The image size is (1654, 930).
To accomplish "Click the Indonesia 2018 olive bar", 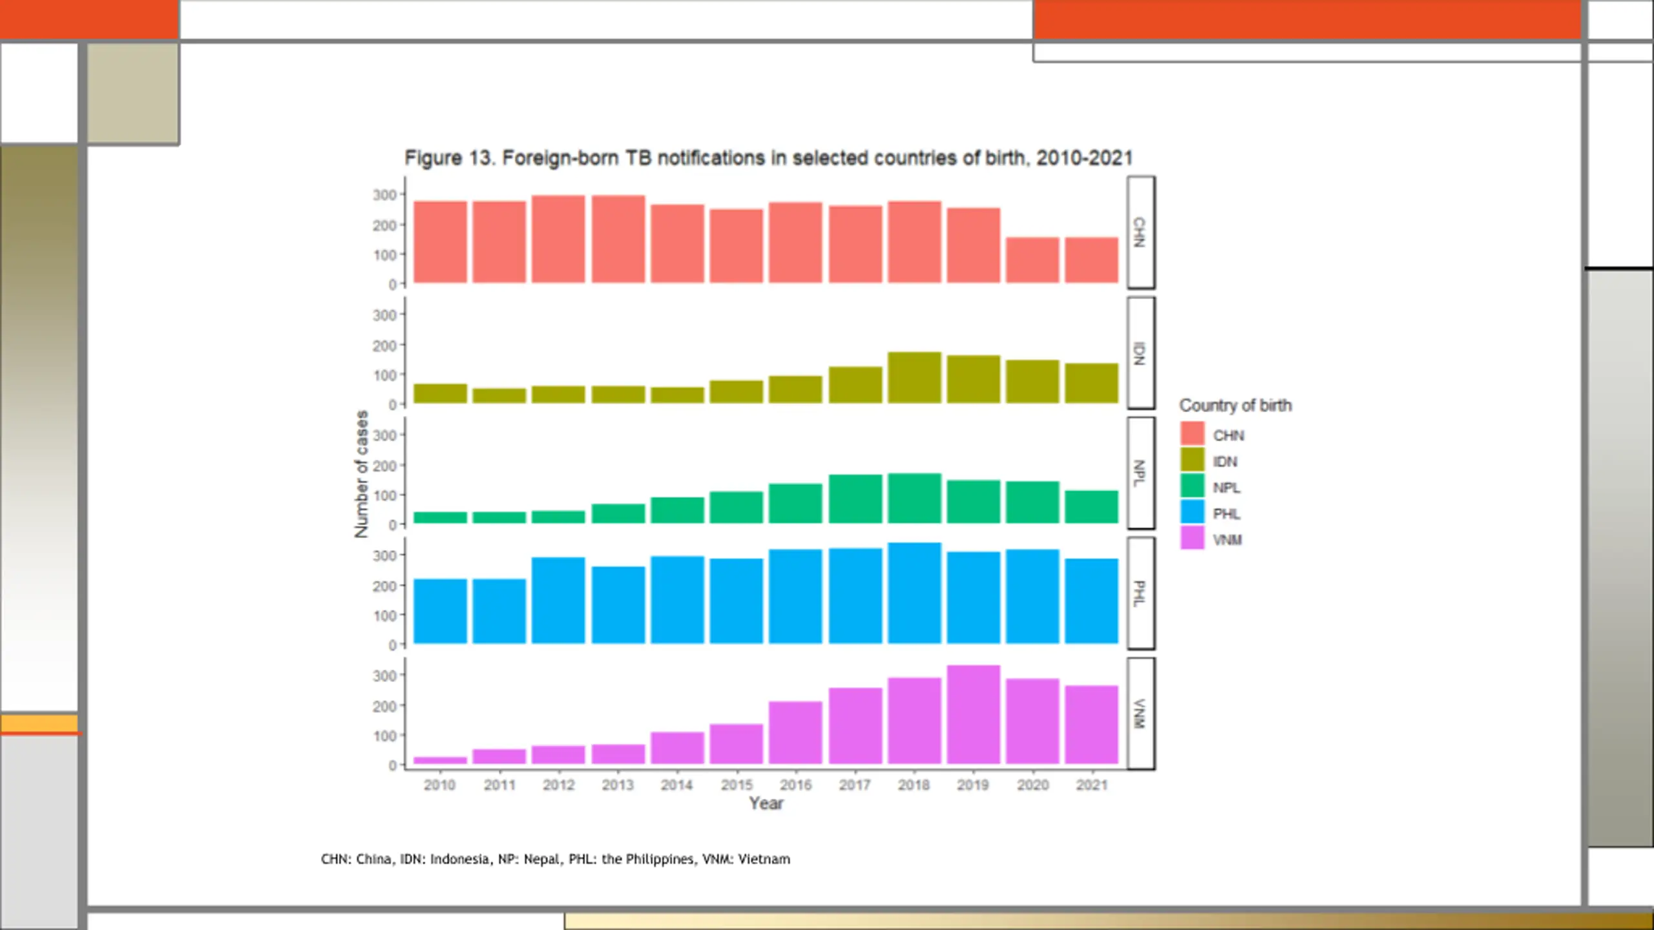I will (x=914, y=378).
